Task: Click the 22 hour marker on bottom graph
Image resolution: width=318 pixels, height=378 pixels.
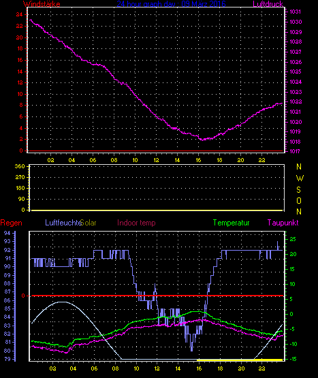Action: point(262,368)
